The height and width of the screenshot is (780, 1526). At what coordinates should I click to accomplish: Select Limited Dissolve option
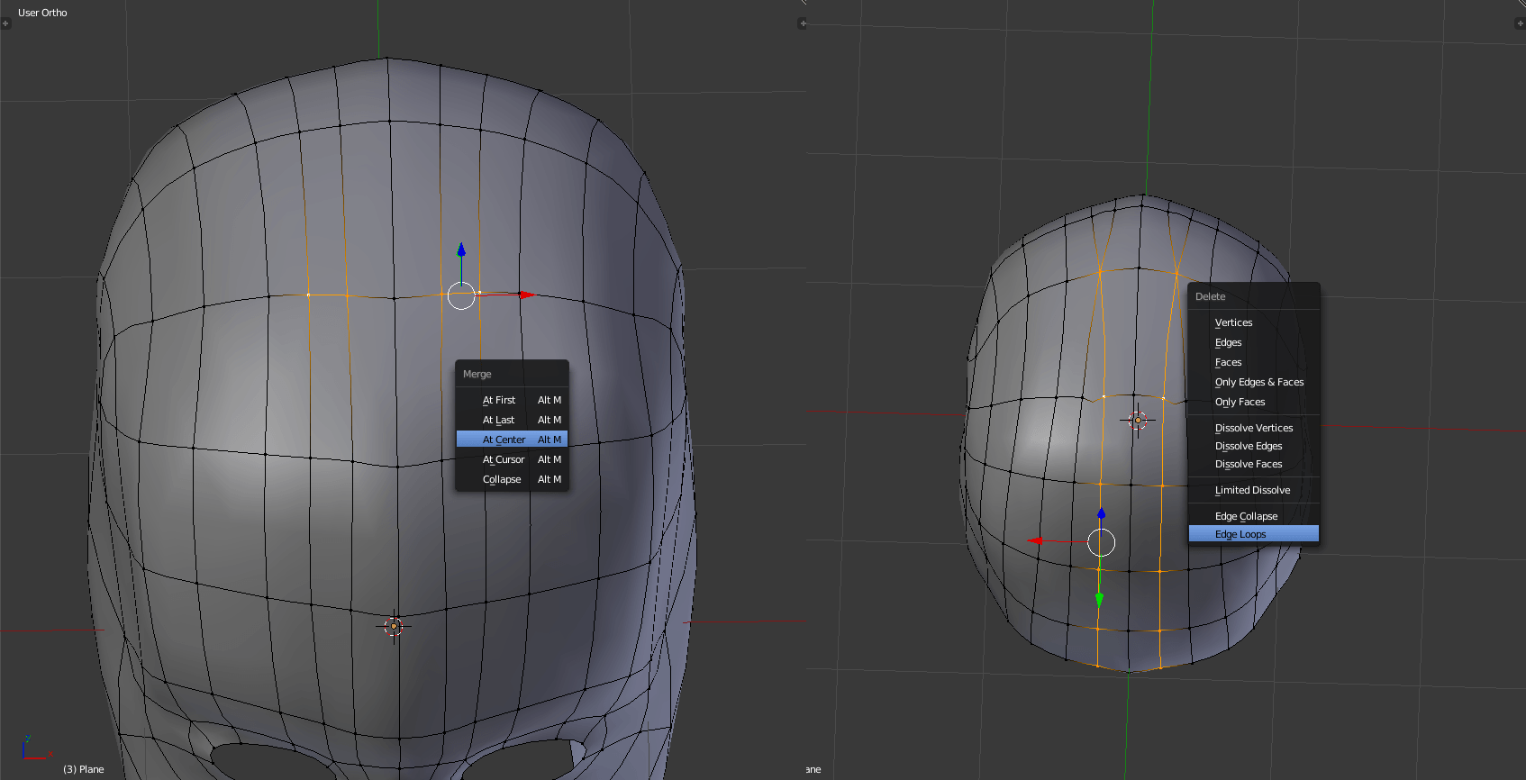click(1252, 490)
